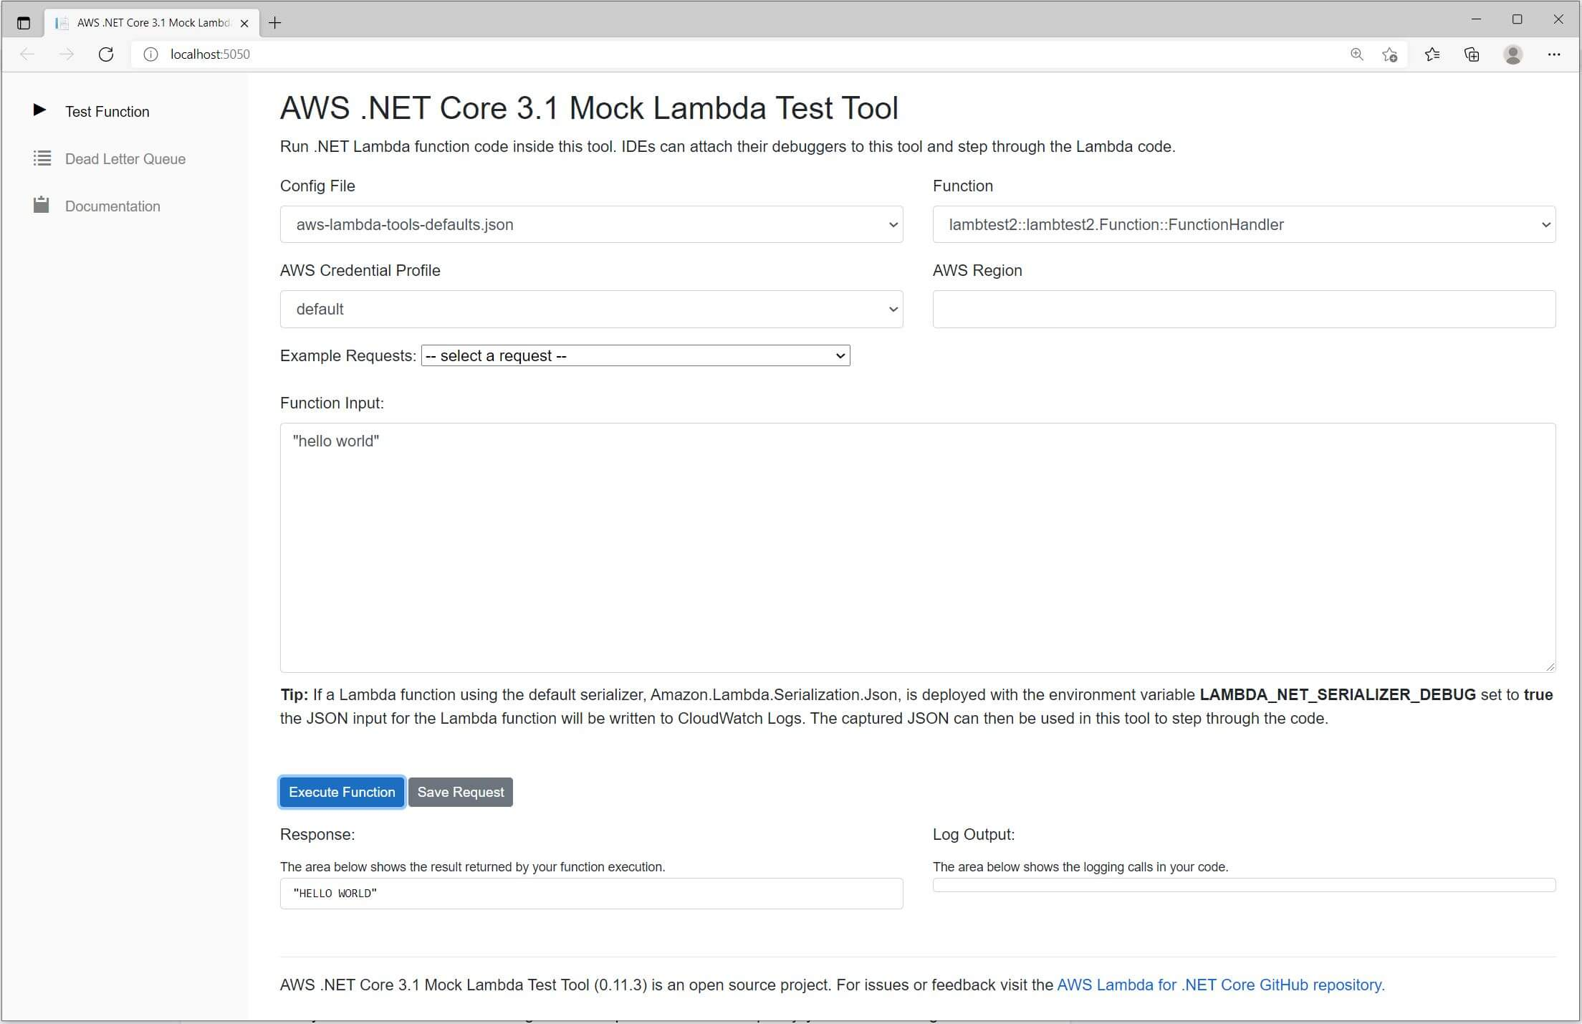Maximize the browser window
Viewport: 1582px width, 1024px height.
tap(1517, 19)
